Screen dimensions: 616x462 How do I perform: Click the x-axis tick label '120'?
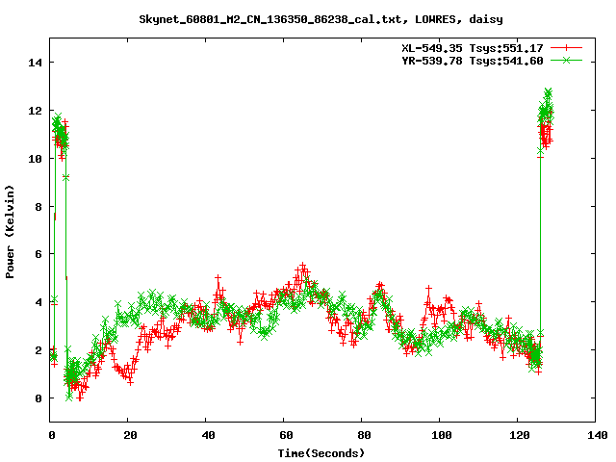(x=520, y=435)
